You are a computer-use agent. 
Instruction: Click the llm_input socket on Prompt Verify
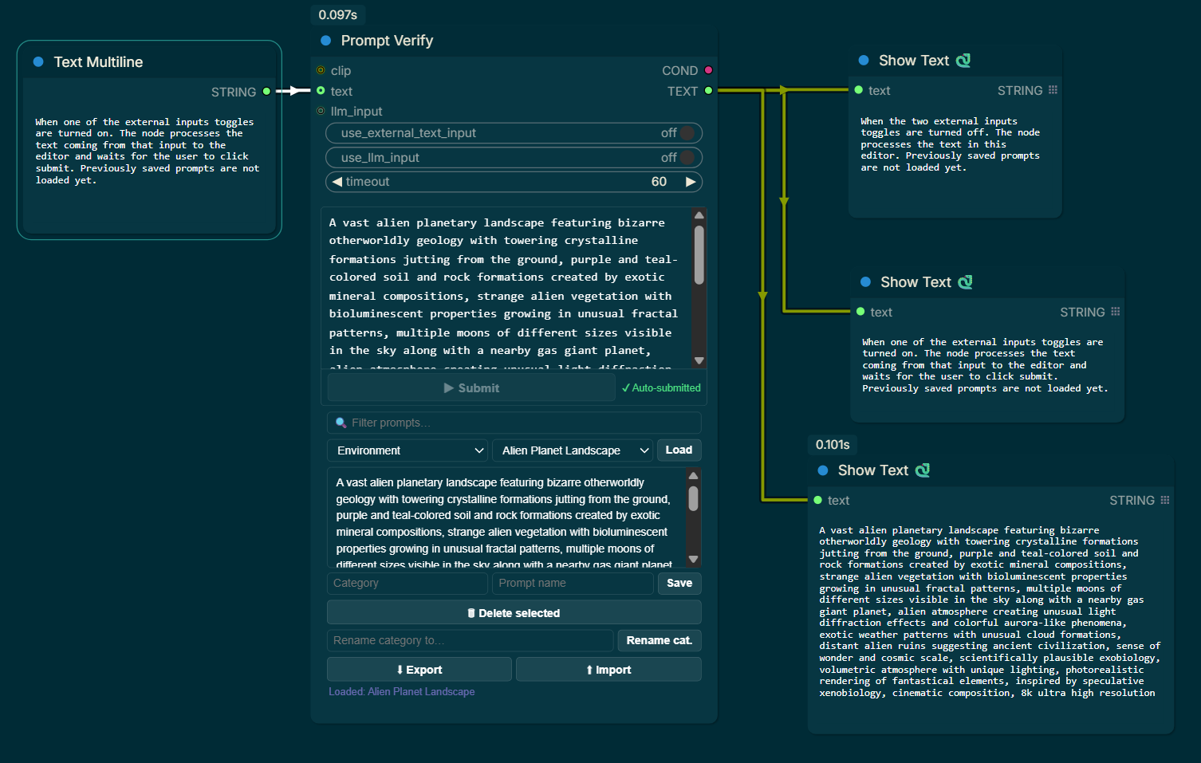[321, 111]
